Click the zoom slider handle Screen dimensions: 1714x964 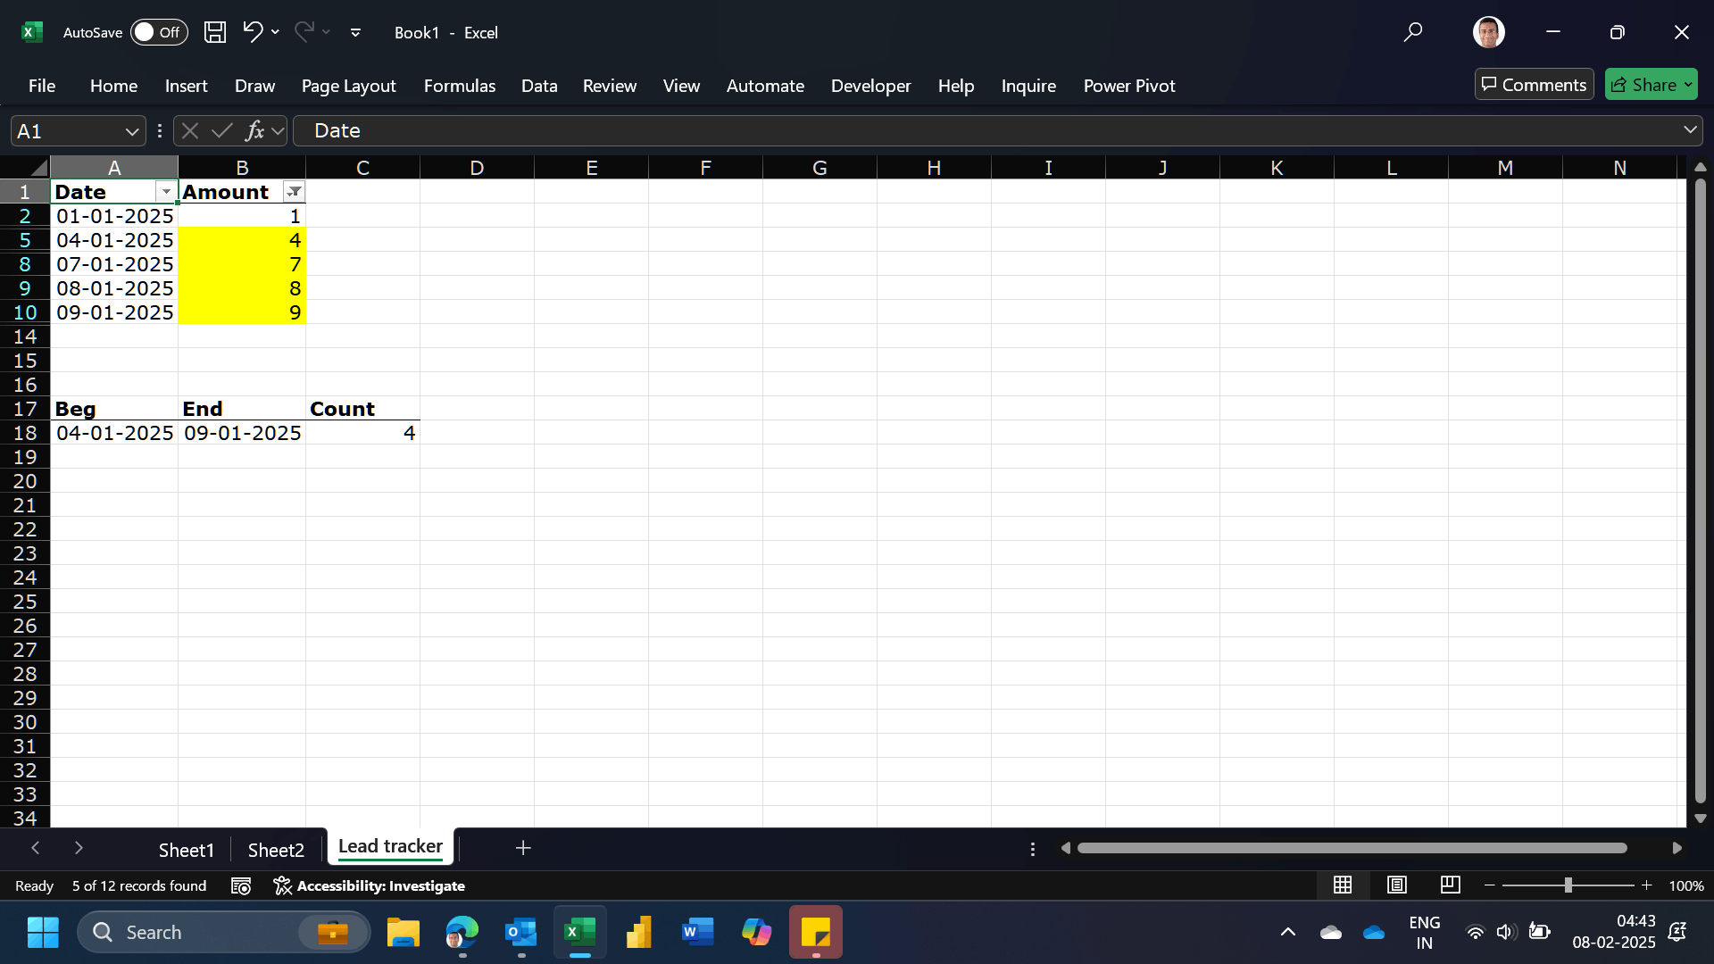click(x=1568, y=885)
